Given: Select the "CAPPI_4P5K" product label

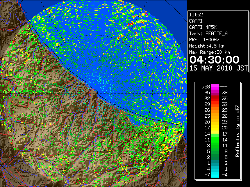Looking at the screenshot, I should coord(203,27).
